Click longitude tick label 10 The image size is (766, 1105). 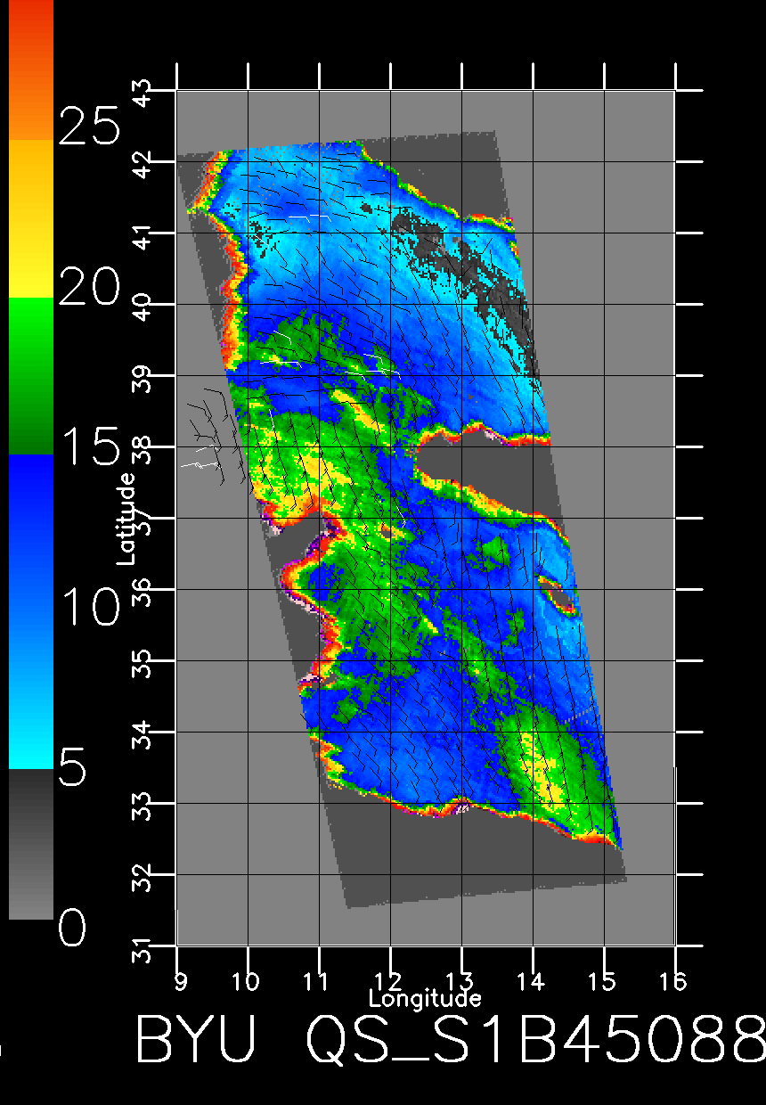[x=246, y=980]
